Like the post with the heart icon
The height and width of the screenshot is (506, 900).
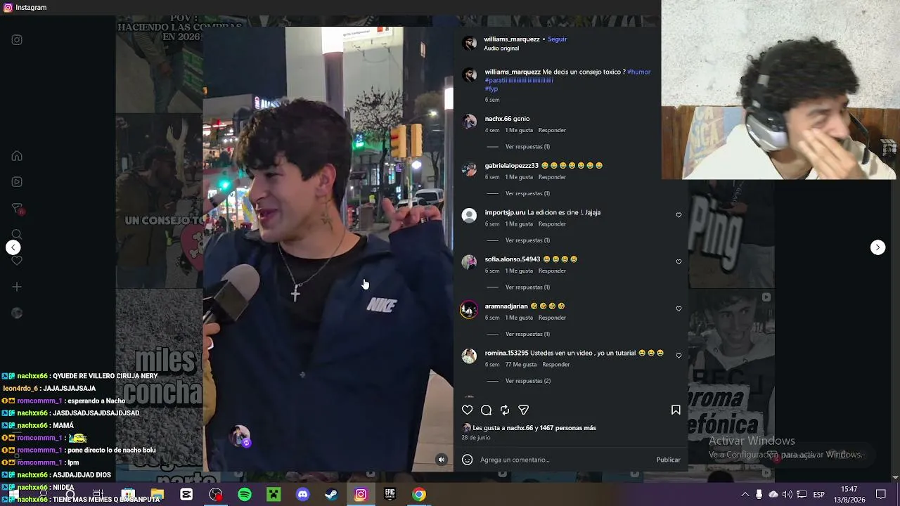pyautogui.click(x=468, y=410)
